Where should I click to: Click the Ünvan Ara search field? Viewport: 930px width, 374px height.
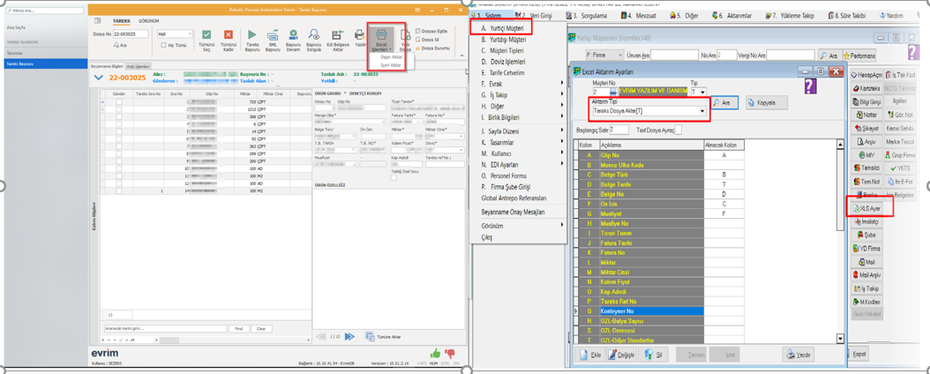pos(674,55)
